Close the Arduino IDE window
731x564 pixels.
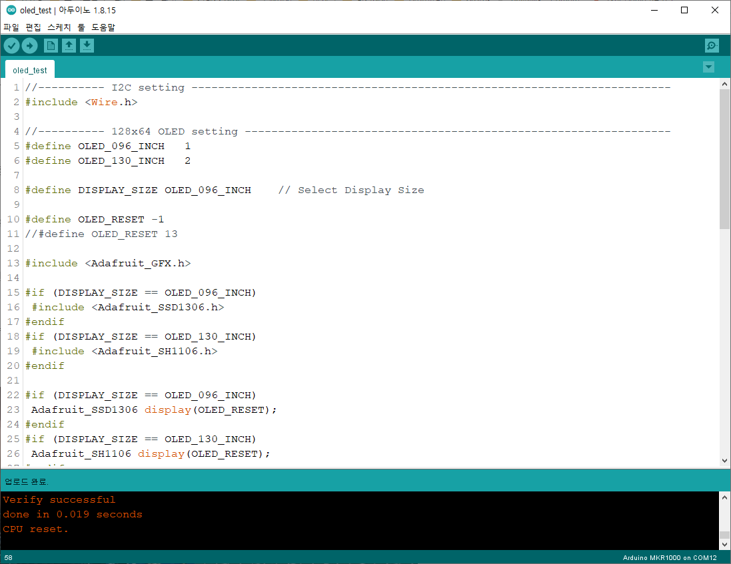click(715, 10)
